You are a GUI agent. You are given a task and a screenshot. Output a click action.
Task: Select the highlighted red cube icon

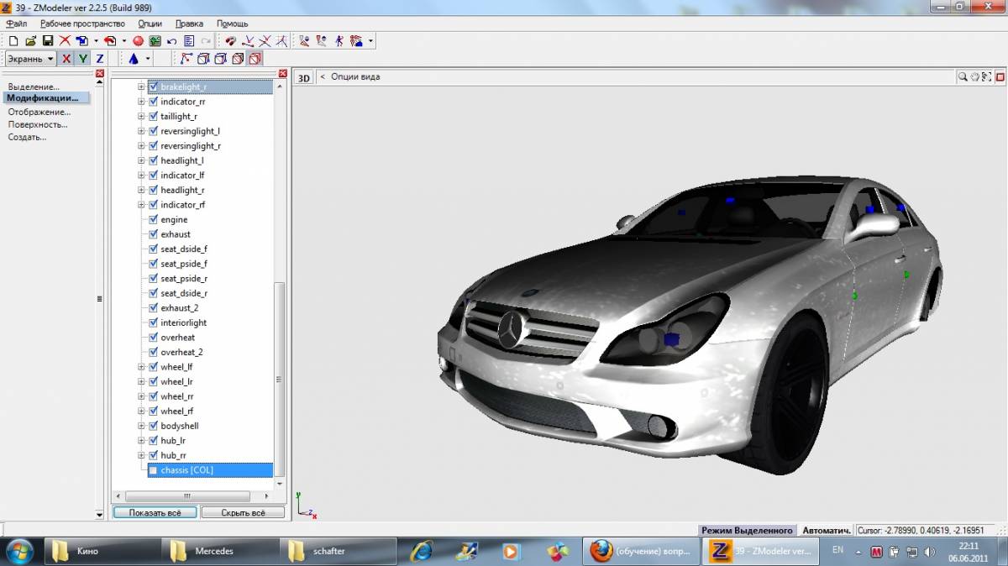(255, 59)
